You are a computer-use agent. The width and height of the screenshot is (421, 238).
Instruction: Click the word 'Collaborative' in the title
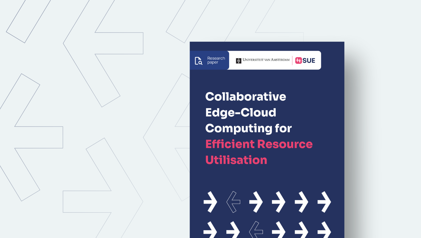246,97
